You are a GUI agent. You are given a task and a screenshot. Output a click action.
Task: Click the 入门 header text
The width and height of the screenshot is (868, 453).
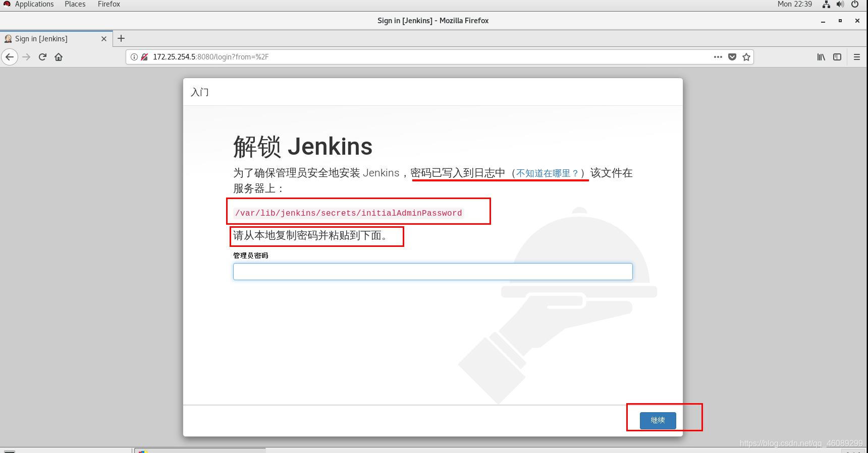(200, 92)
